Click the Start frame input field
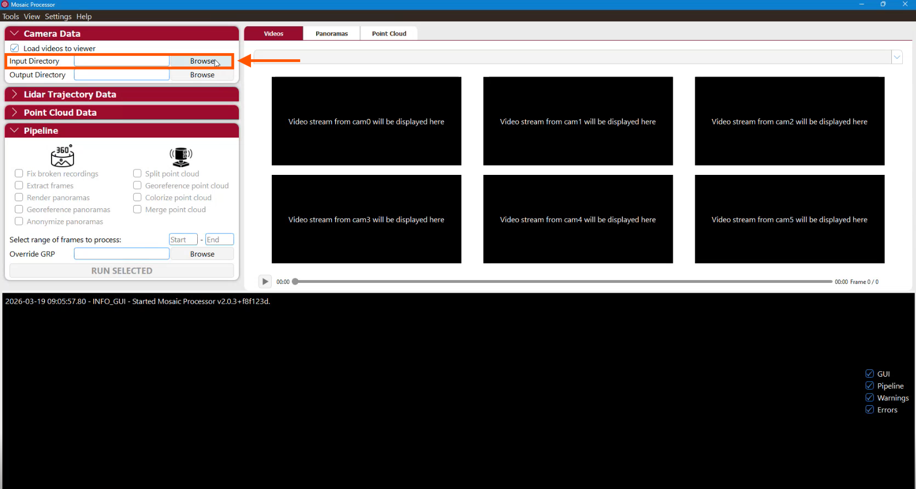Image resolution: width=916 pixels, height=489 pixels. point(183,240)
